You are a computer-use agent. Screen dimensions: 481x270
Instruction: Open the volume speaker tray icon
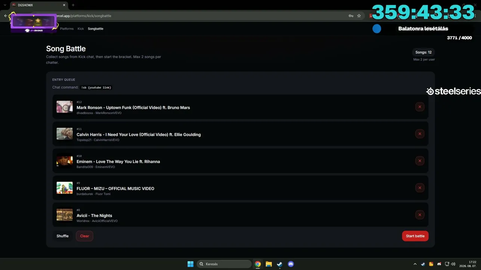pyautogui.click(x=453, y=264)
